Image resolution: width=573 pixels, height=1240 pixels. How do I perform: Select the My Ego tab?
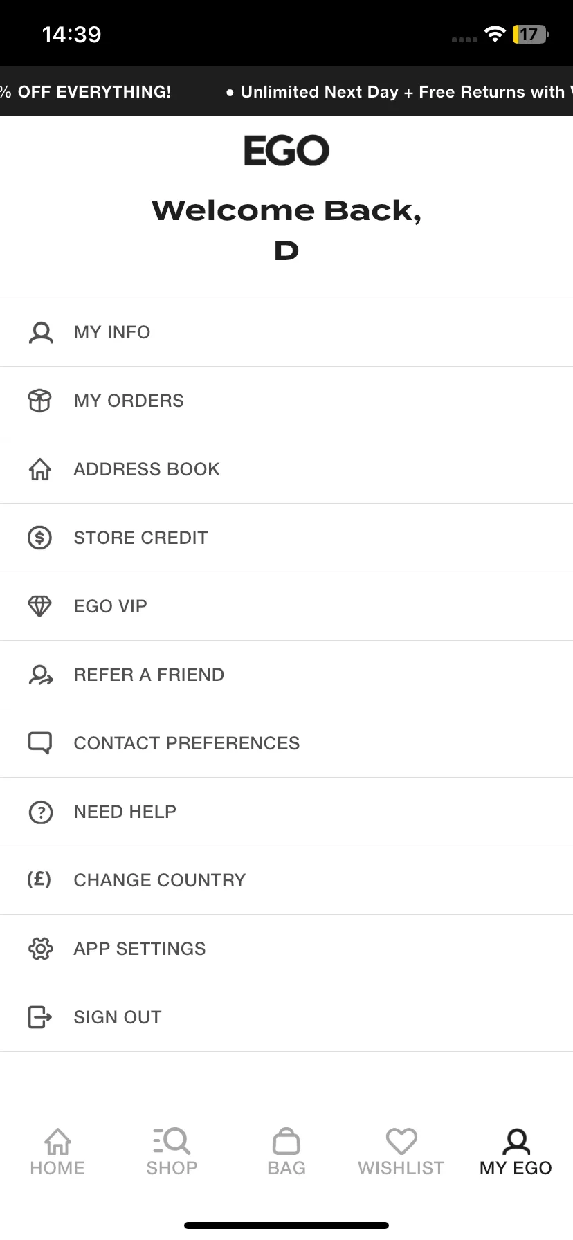point(516,1152)
